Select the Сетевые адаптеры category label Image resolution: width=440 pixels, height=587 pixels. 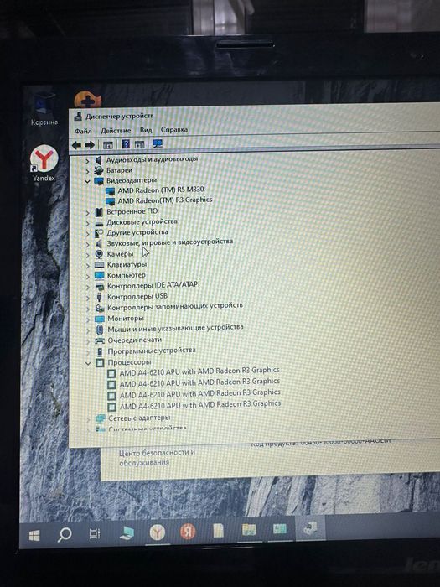pyautogui.click(x=139, y=418)
